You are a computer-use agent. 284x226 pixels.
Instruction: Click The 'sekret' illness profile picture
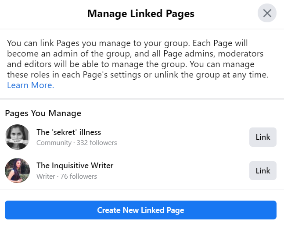tap(17, 137)
